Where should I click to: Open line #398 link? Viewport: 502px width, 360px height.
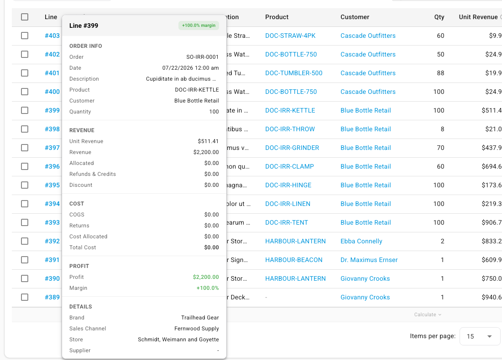click(52, 129)
